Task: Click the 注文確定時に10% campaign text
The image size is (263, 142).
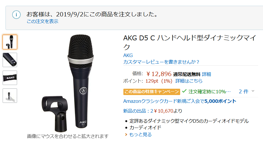Action: 209,92
